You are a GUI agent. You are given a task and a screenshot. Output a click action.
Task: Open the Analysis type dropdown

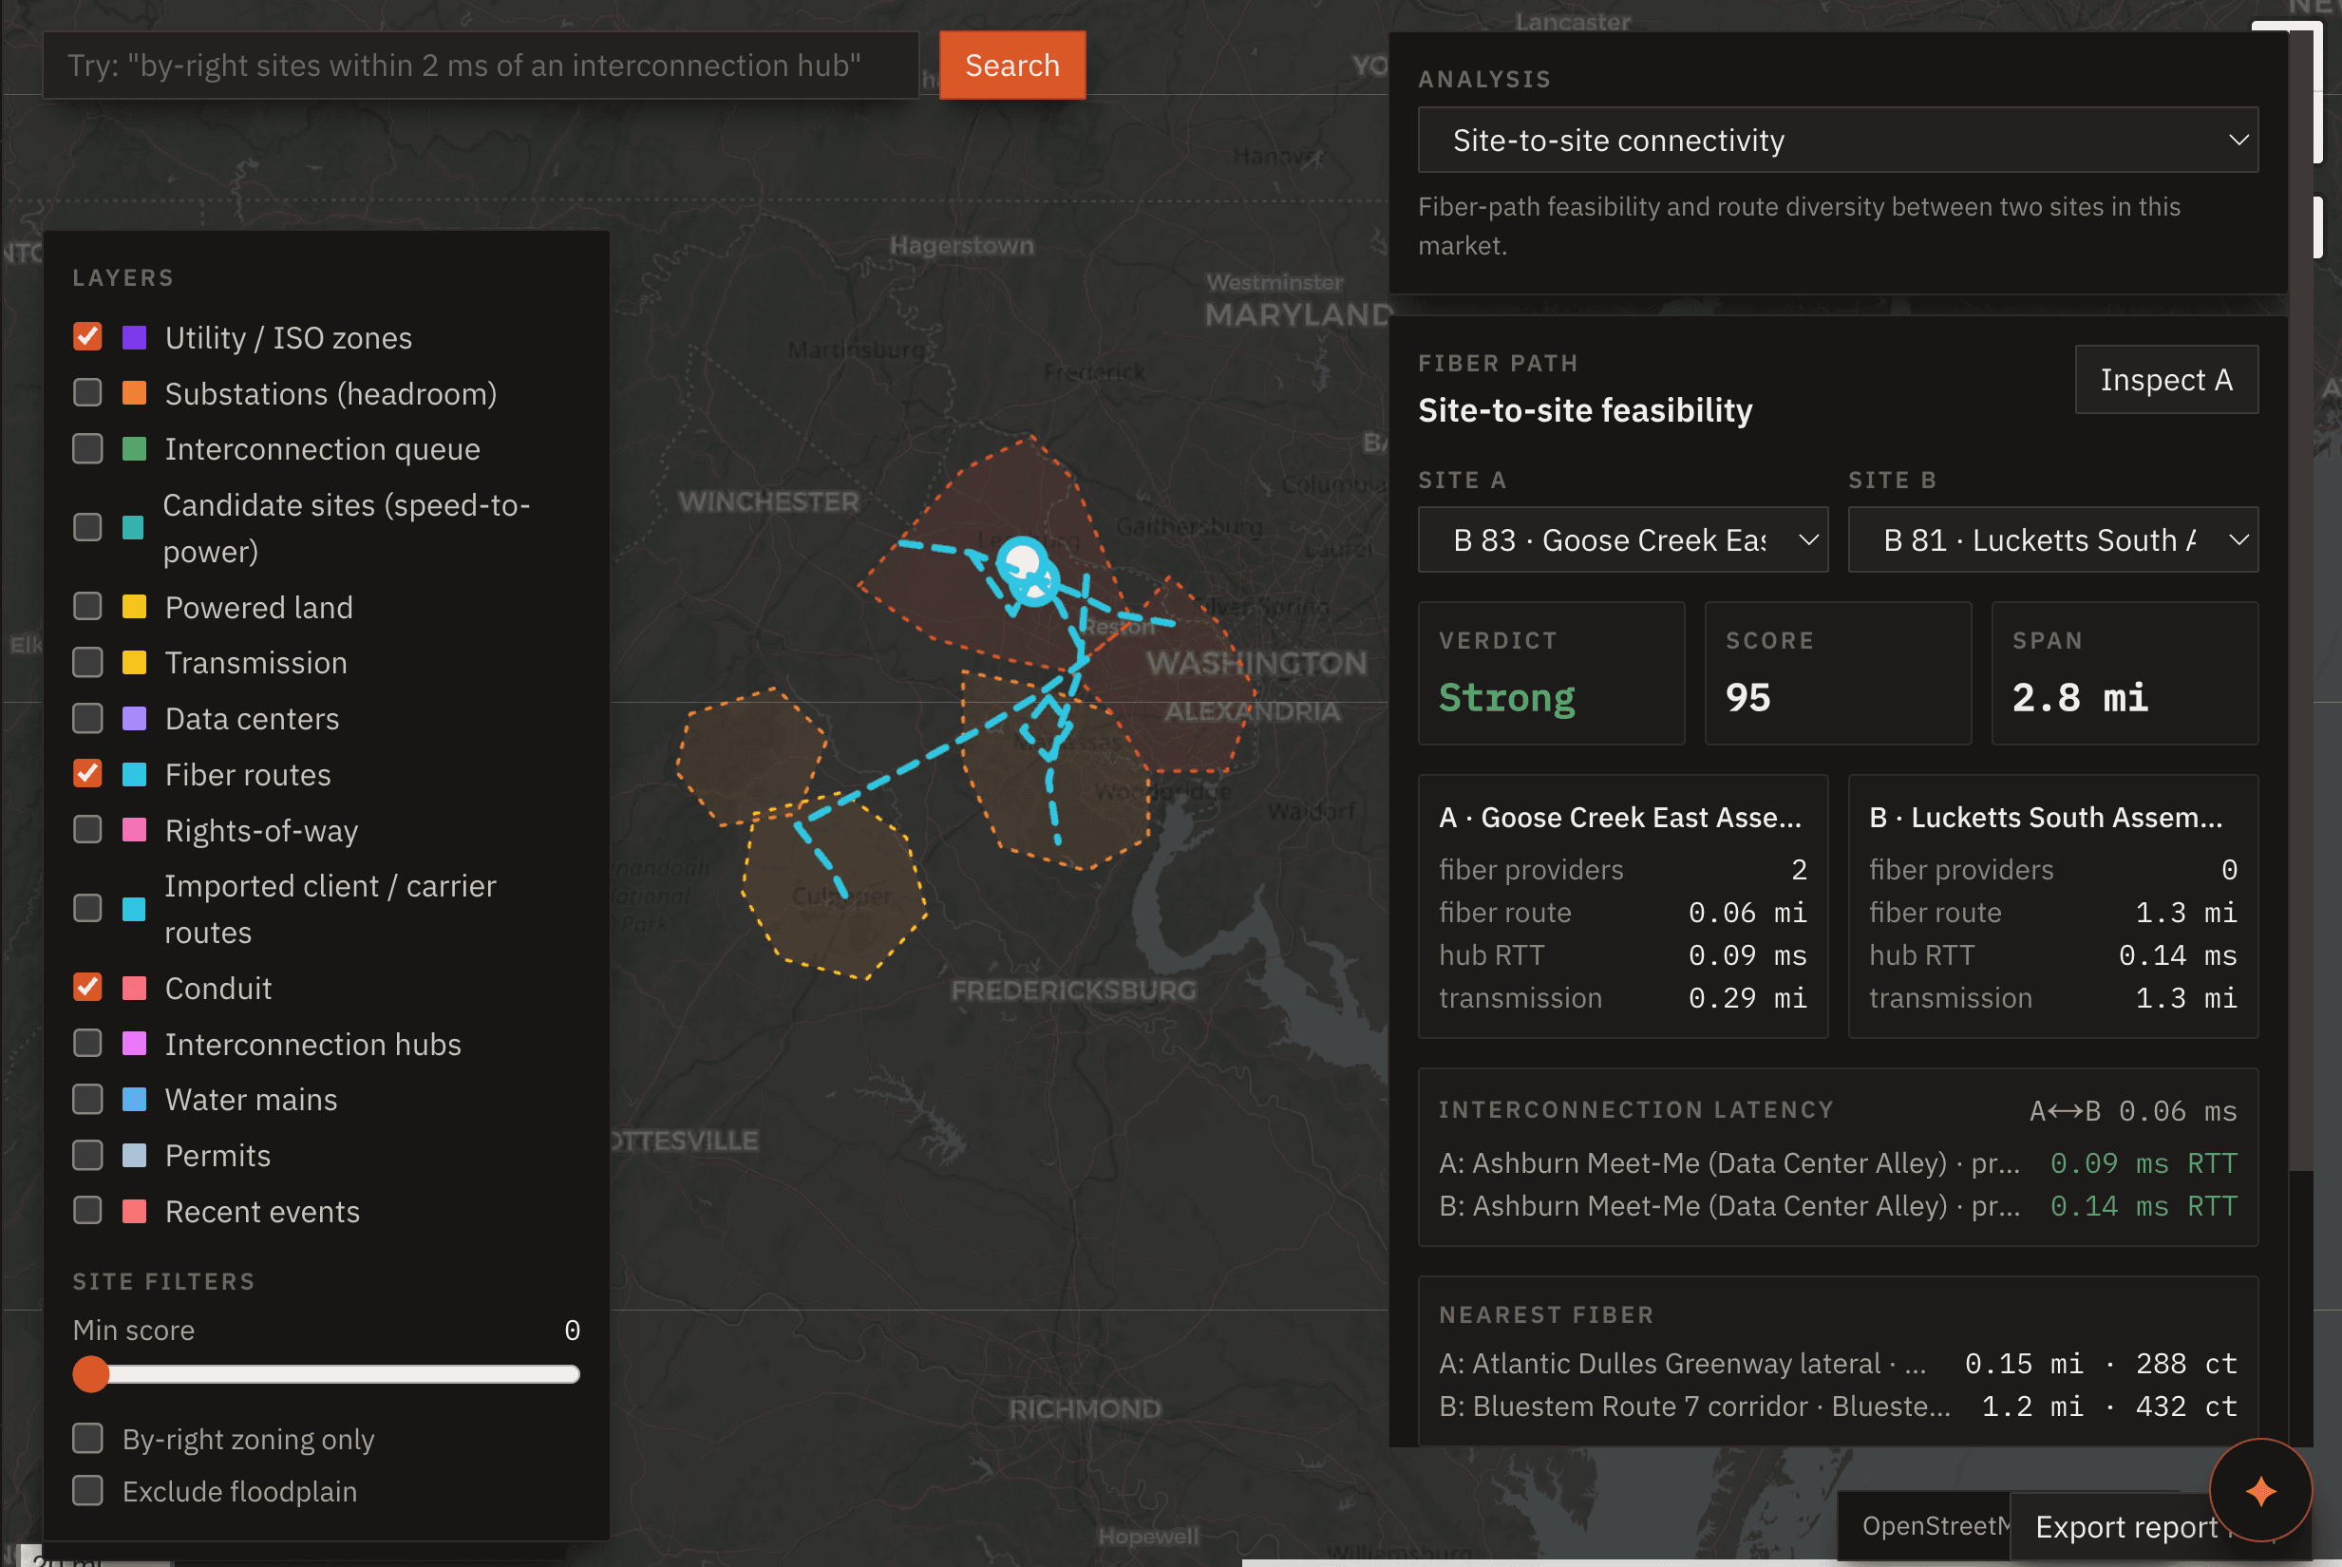(1838, 140)
